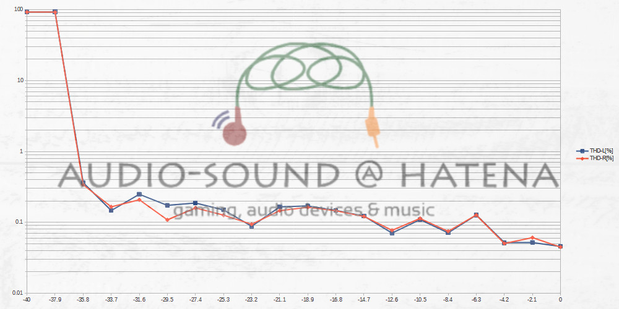Select the THD-R data point at -29.5
Image resolution: width=619 pixels, height=309 pixels.
pyautogui.click(x=167, y=220)
